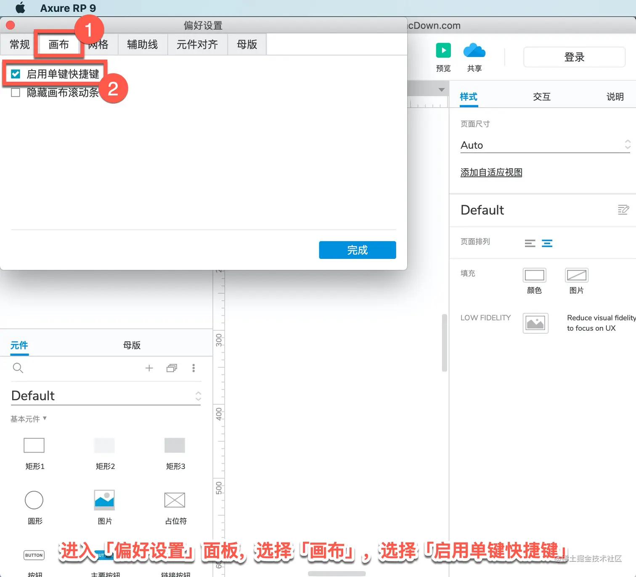Switch to the 样式 panel tab
636x577 pixels.
point(469,97)
